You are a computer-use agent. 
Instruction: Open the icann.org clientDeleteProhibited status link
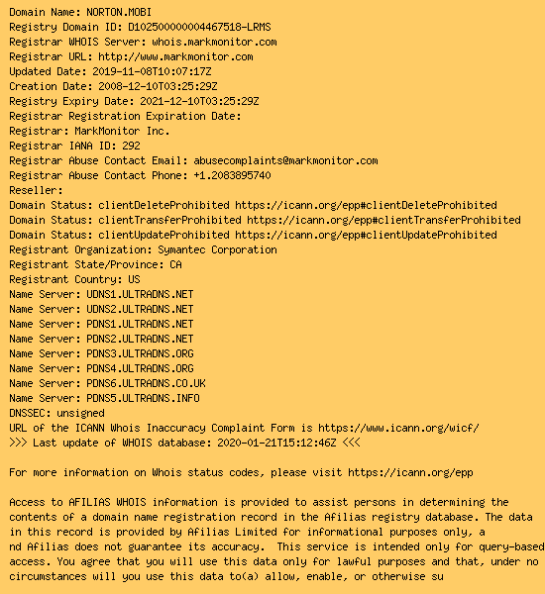click(x=366, y=205)
